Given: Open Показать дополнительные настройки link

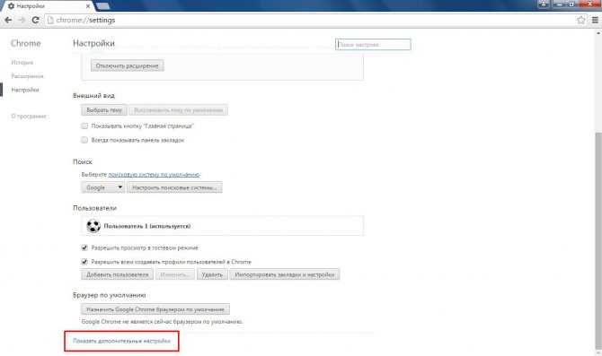Looking at the screenshot, I should point(121,341).
